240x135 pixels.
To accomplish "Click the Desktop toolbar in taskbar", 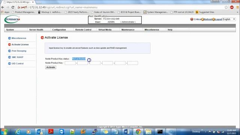I will [x=196, y=132].
